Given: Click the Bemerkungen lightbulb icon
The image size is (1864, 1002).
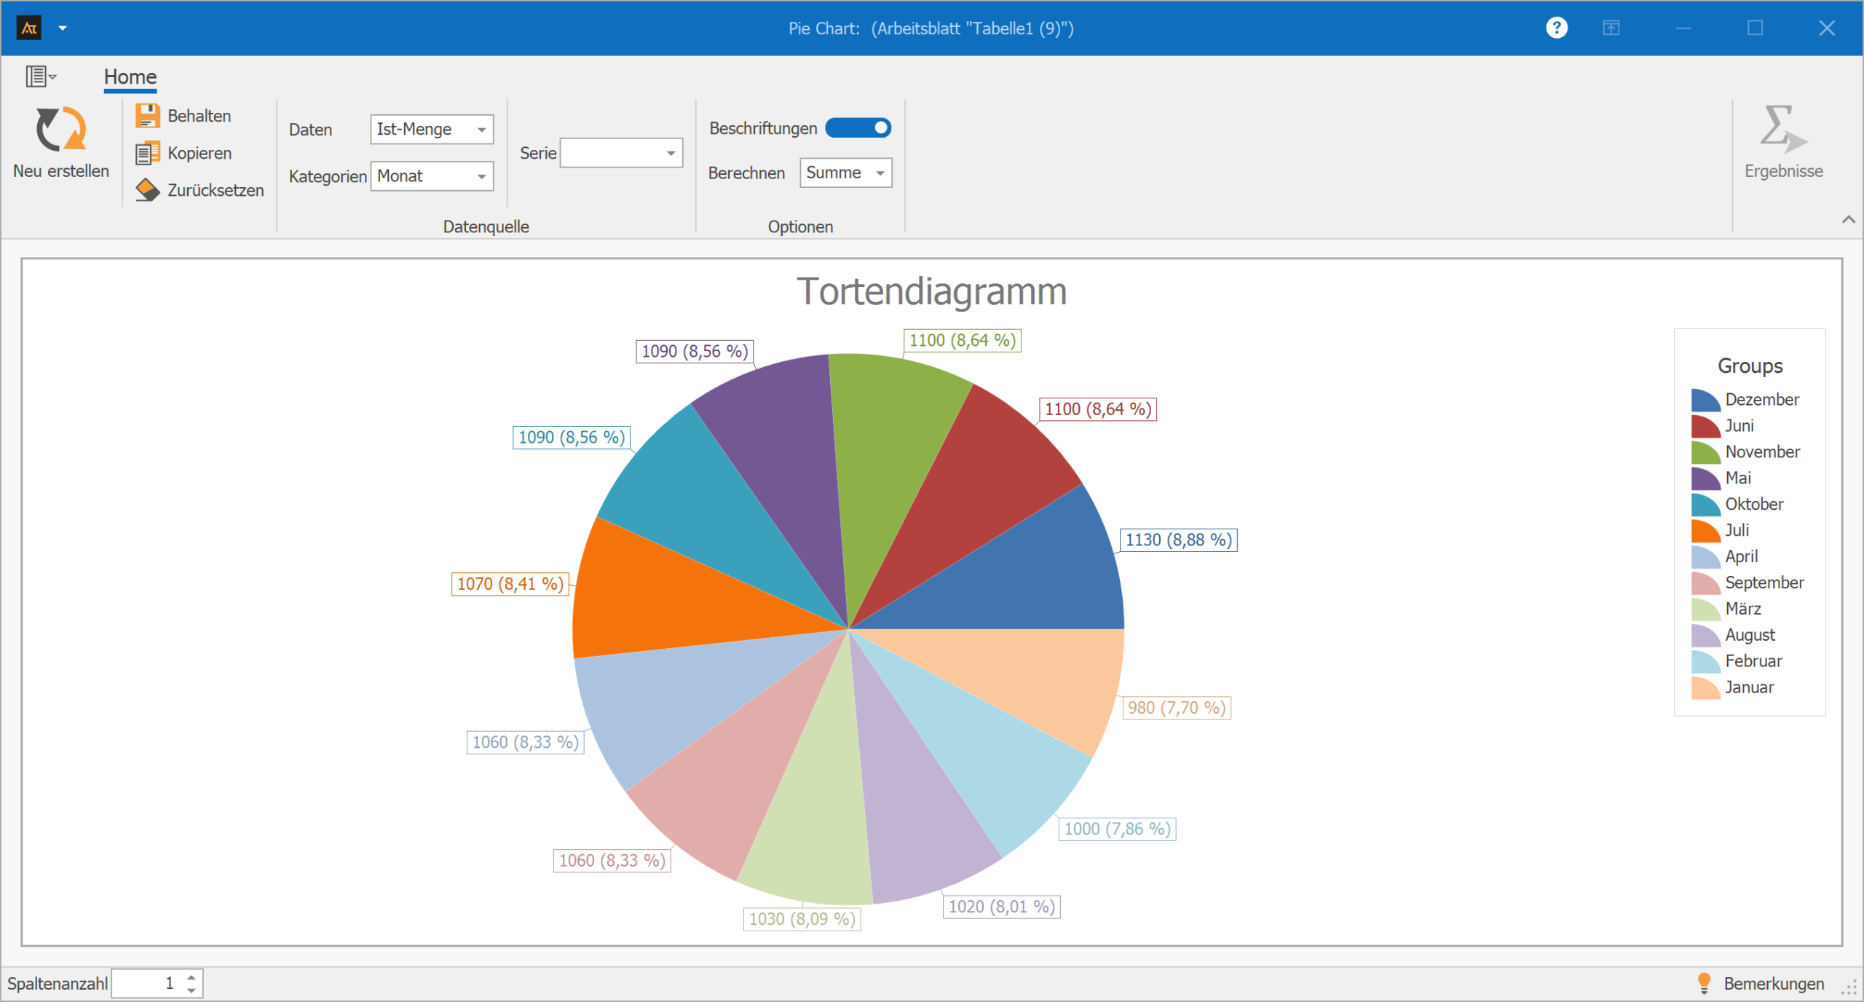Looking at the screenshot, I should tap(1703, 983).
